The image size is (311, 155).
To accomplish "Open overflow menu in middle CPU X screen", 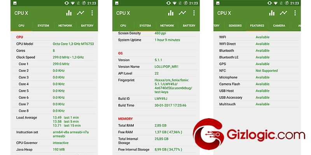I will [x=194, y=13].
